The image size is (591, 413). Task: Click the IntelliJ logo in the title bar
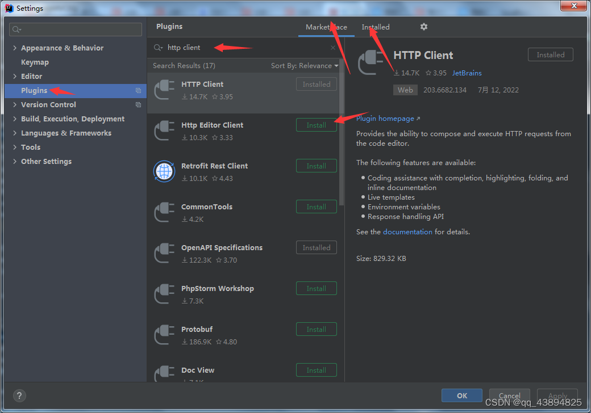(x=9, y=9)
